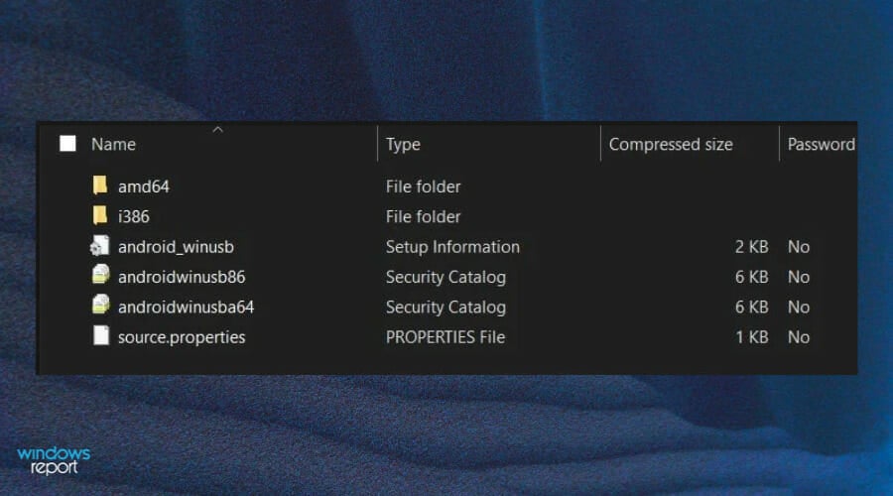
Task: Click the Windows Report logo
Action: 54,460
